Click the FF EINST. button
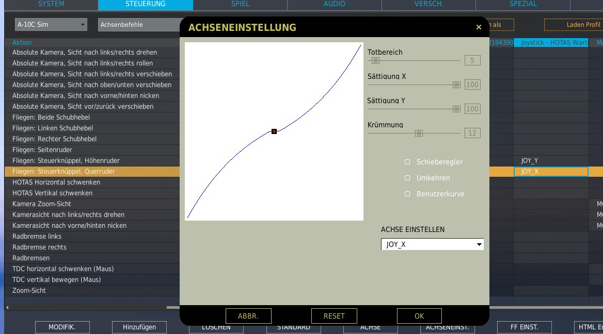This screenshot has width=603, height=334. tap(524, 327)
